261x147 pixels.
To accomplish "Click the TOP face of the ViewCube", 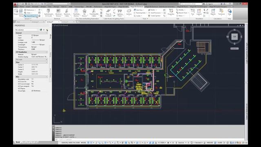I will pyautogui.click(x=234, y=37).
